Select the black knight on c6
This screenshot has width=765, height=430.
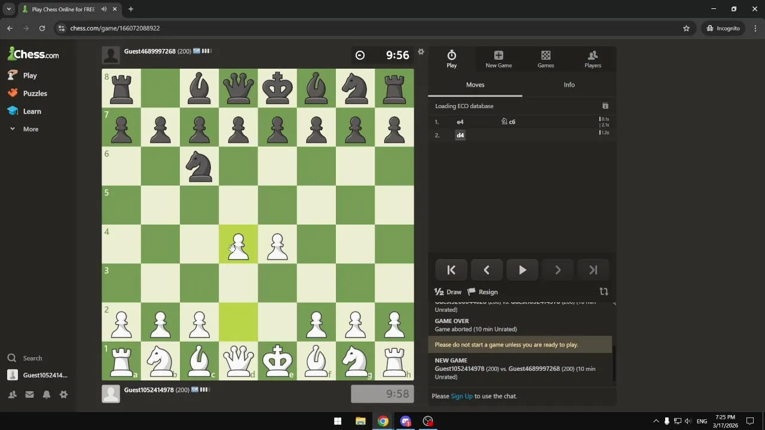click(x=200, y=166)
